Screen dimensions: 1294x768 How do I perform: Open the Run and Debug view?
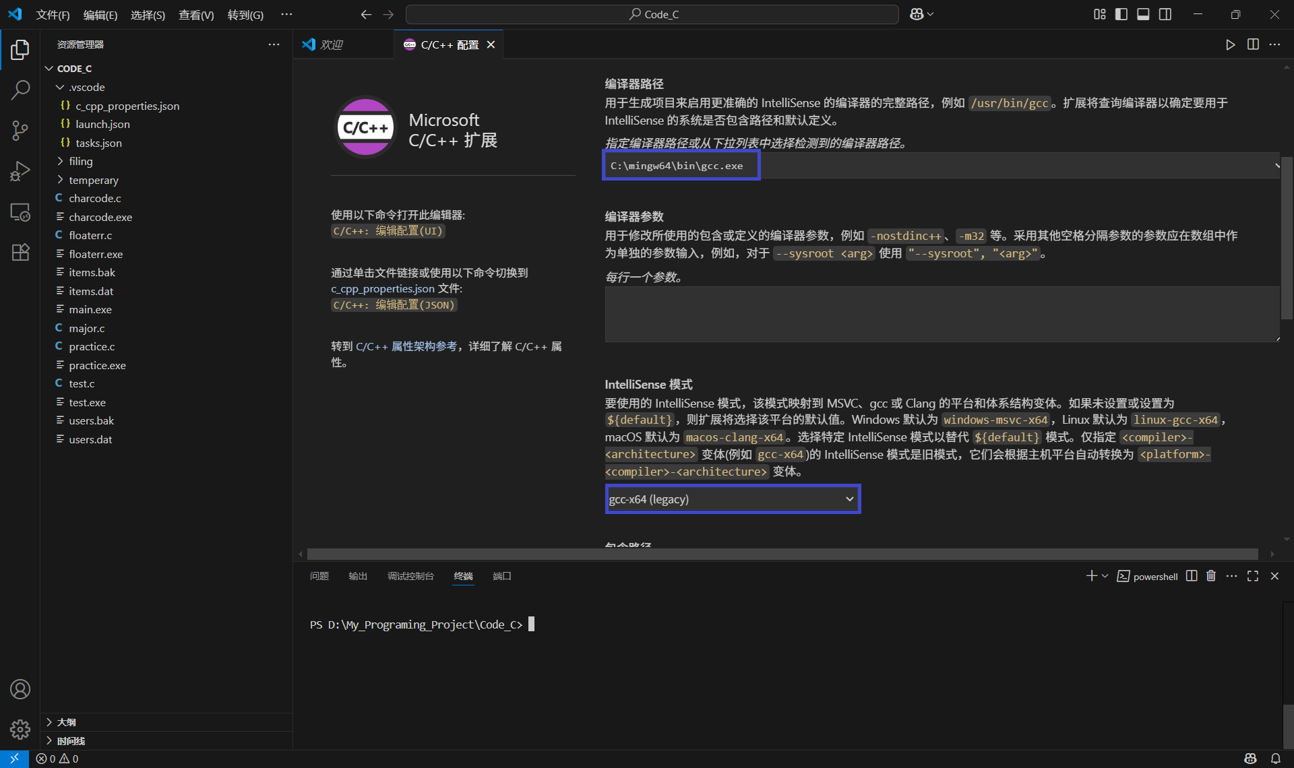(x=20, y=171)
